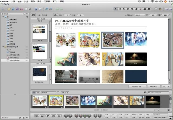Open the browser sort order dropdown
The image size is (173, 120).
(x=48, y=93)
